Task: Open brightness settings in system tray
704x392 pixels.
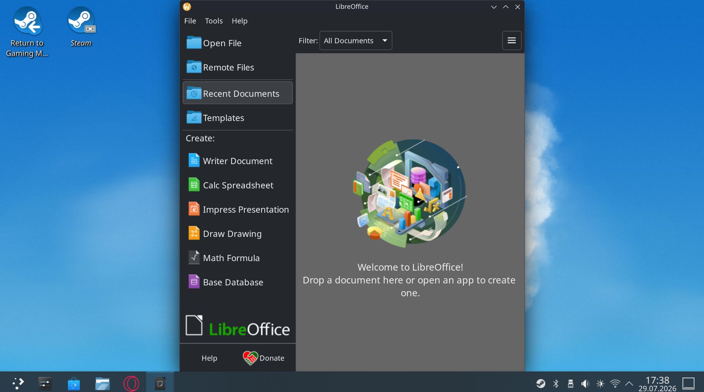Action: coord(600,384)
